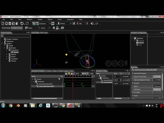Screen dimensions: 164x123
Task: Click the orbit circle in viewport navigation
Action: pyautogui.click(x=108, y=63)
